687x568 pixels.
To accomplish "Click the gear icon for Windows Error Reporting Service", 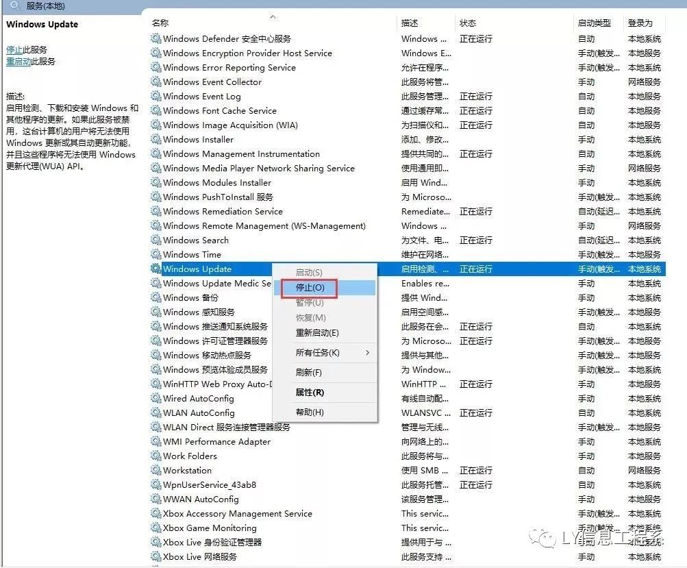I will [155, 68].
